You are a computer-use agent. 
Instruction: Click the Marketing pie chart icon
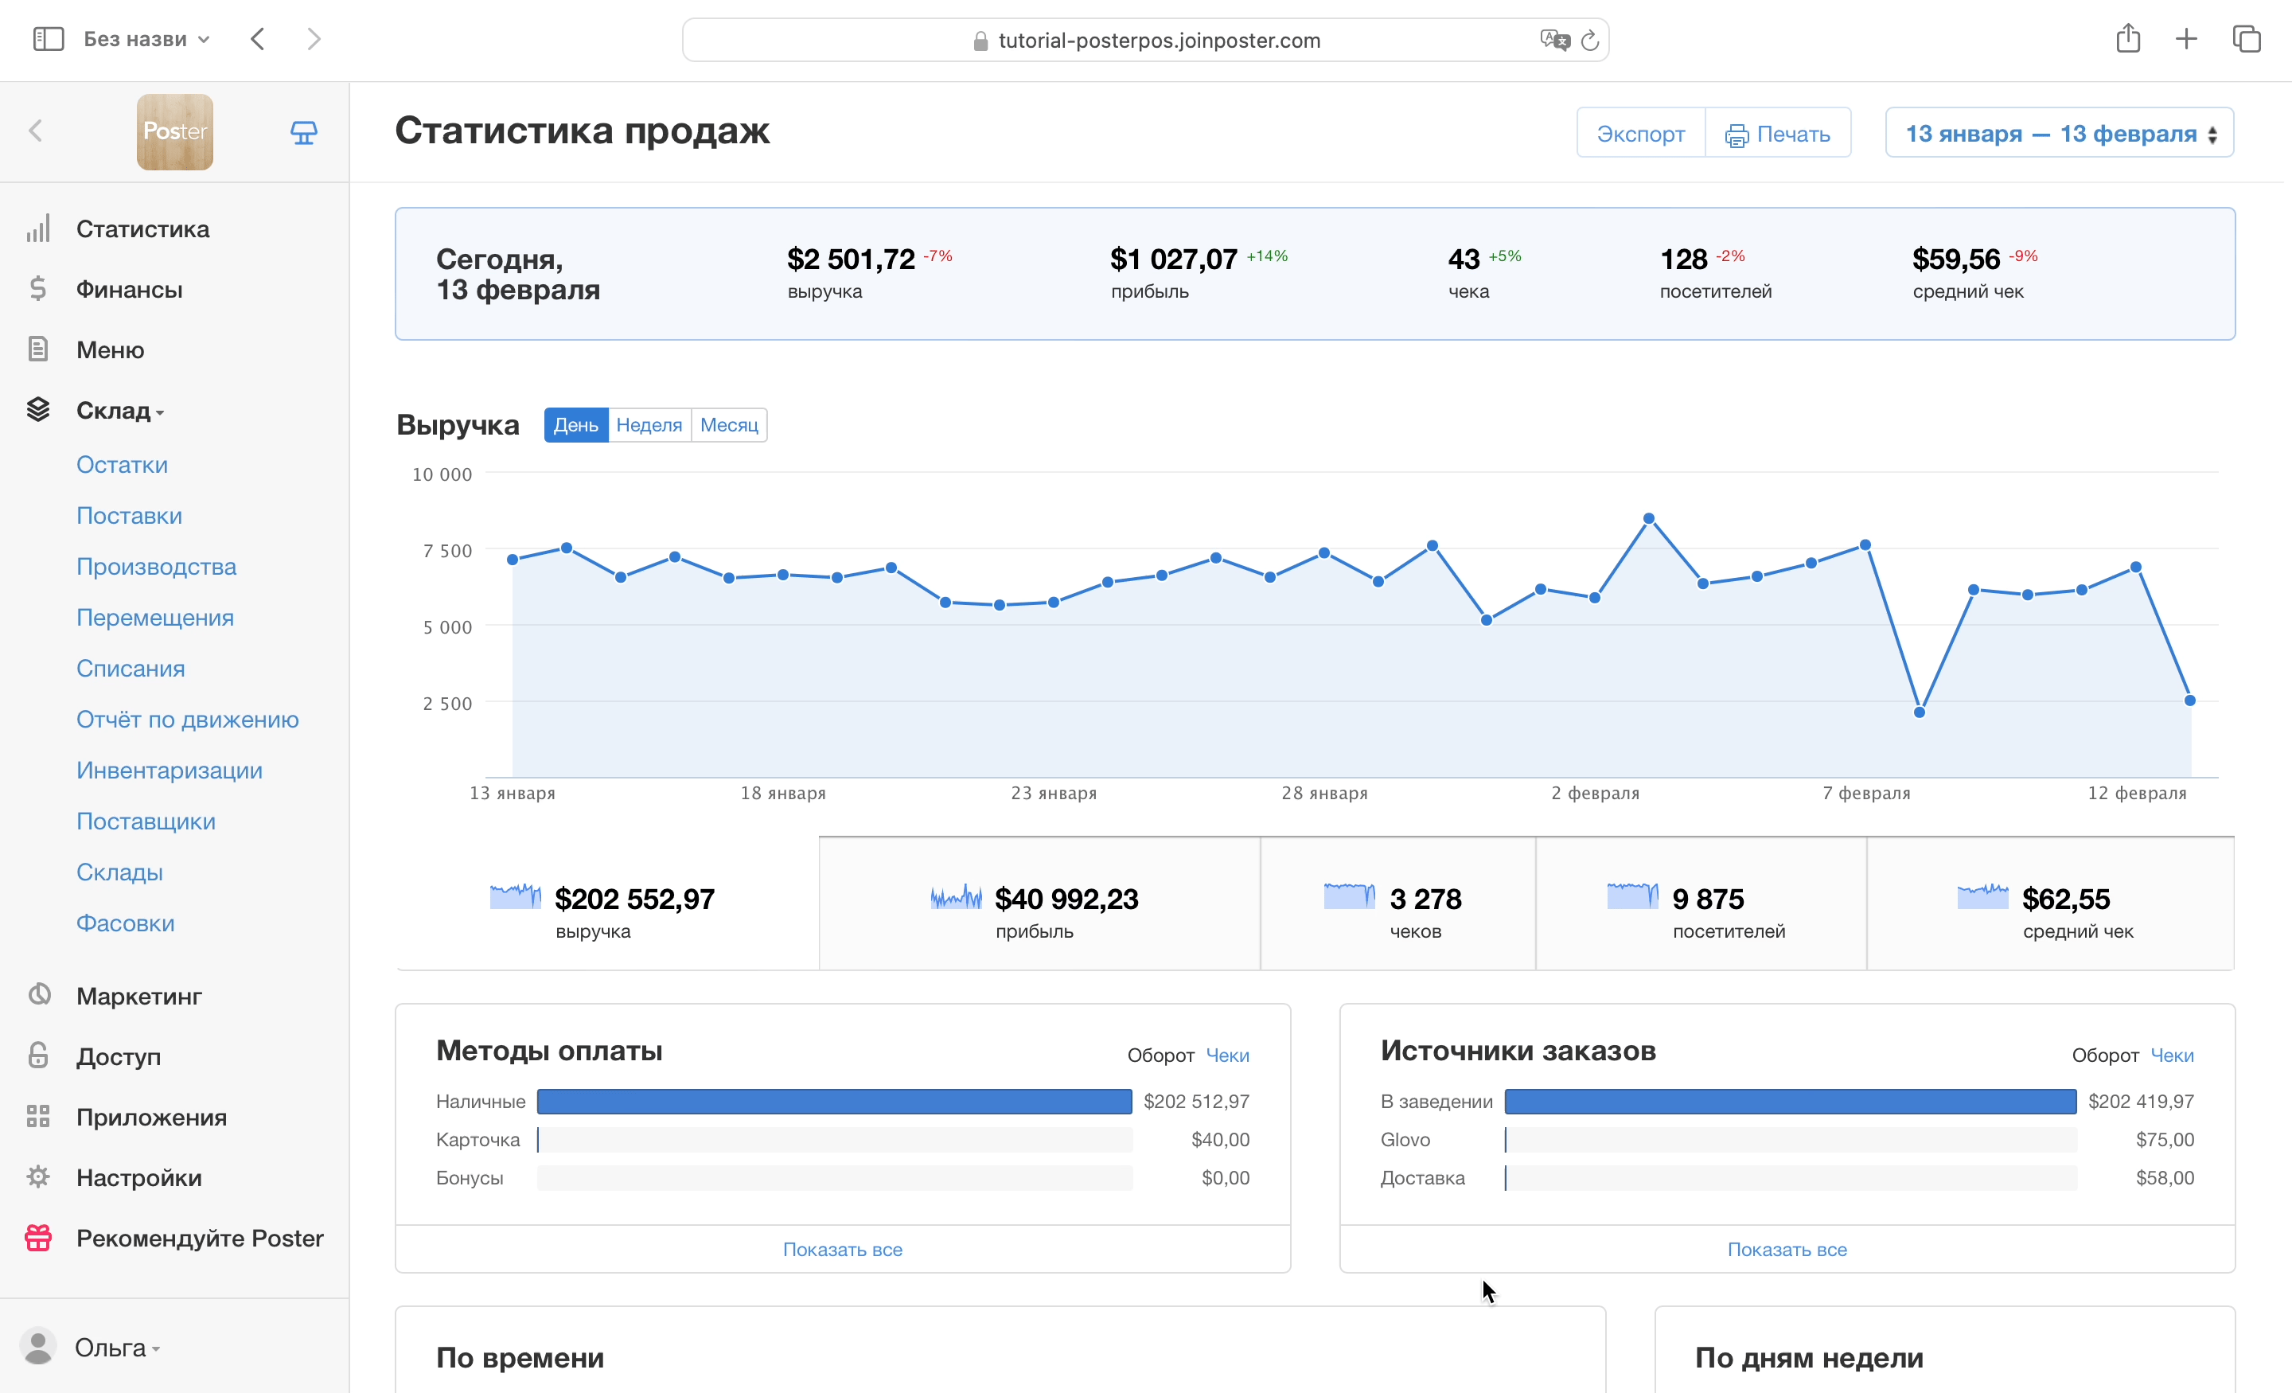pyautogui.click(x=38, y=996)
